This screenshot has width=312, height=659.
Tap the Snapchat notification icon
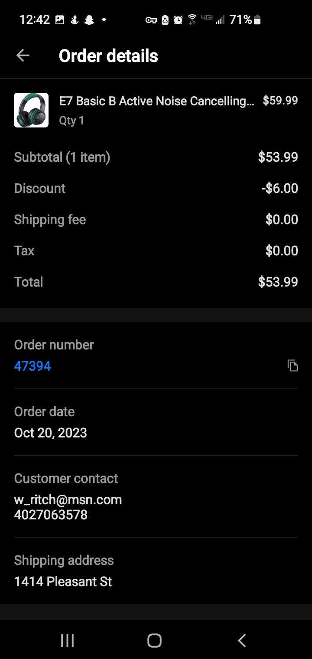pyautogui.click(x=89, y=20)
